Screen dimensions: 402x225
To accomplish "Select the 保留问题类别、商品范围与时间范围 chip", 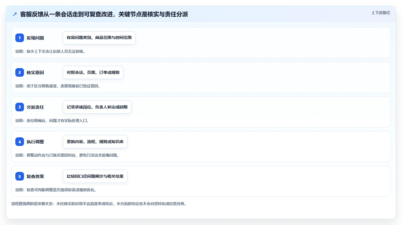I will pyautogui.click(x=99, y=38).
